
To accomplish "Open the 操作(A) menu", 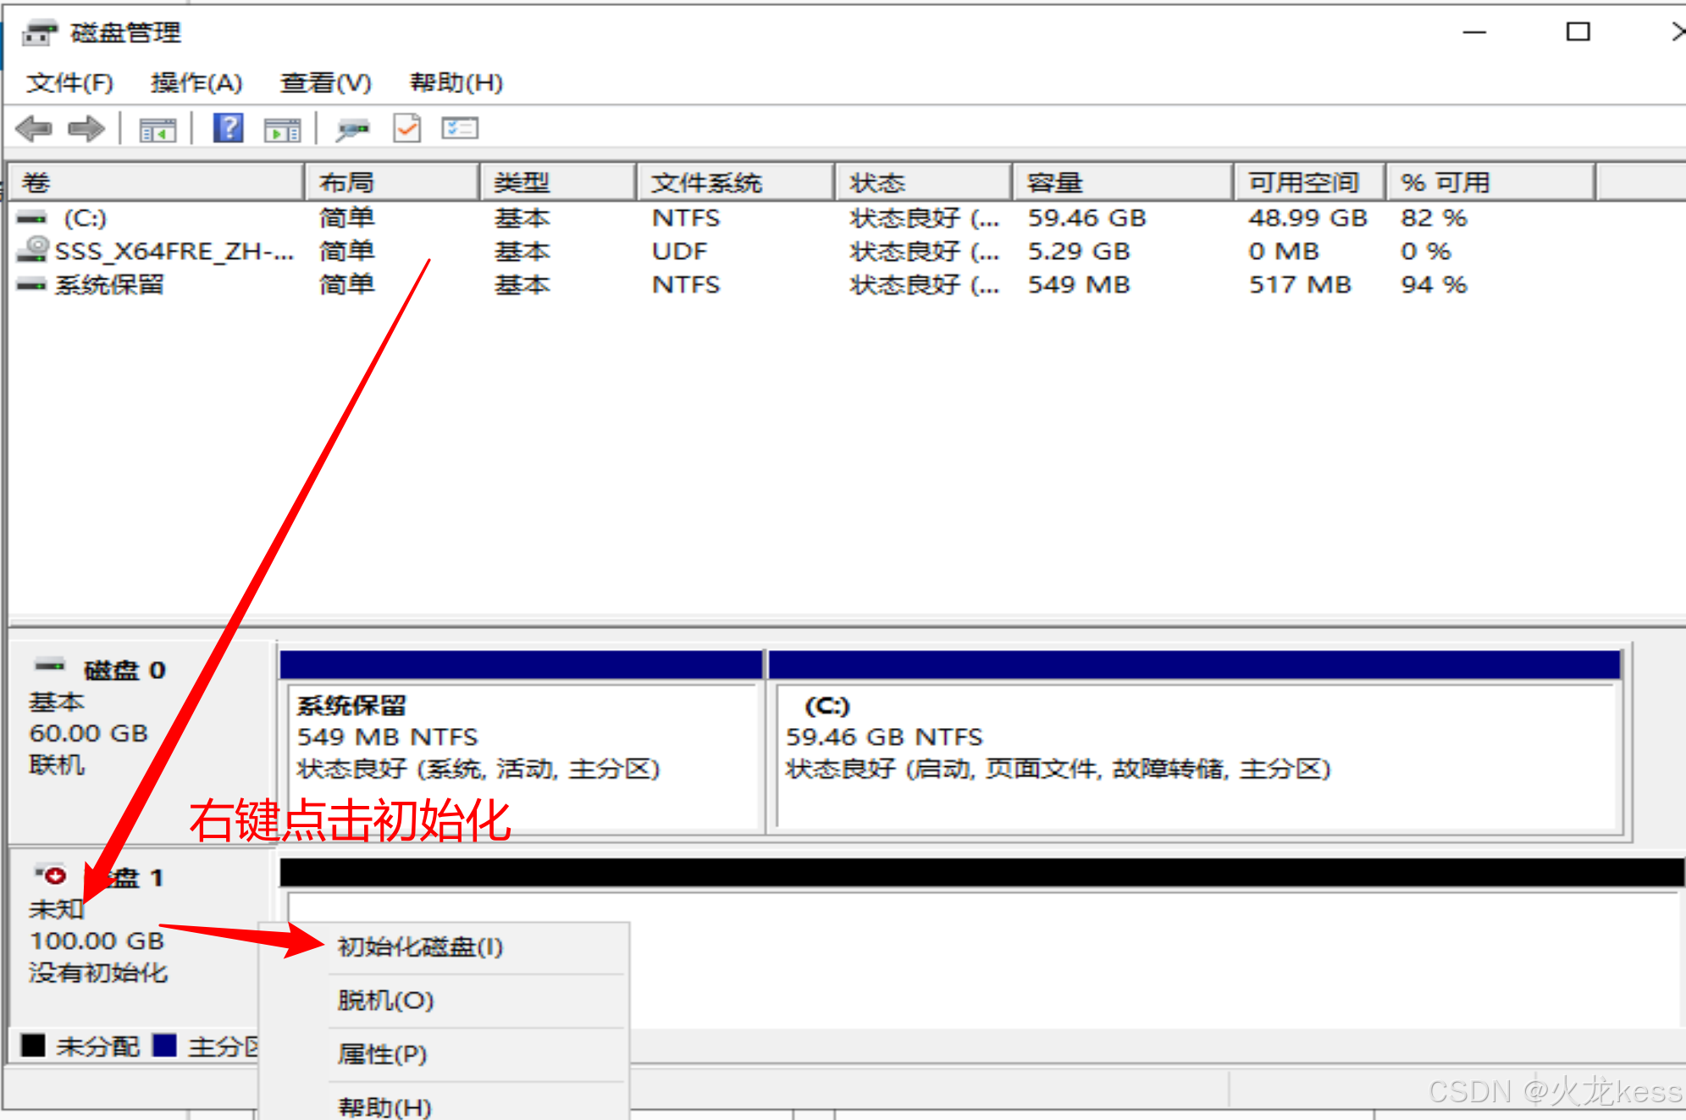I will [x=196, y=83].
